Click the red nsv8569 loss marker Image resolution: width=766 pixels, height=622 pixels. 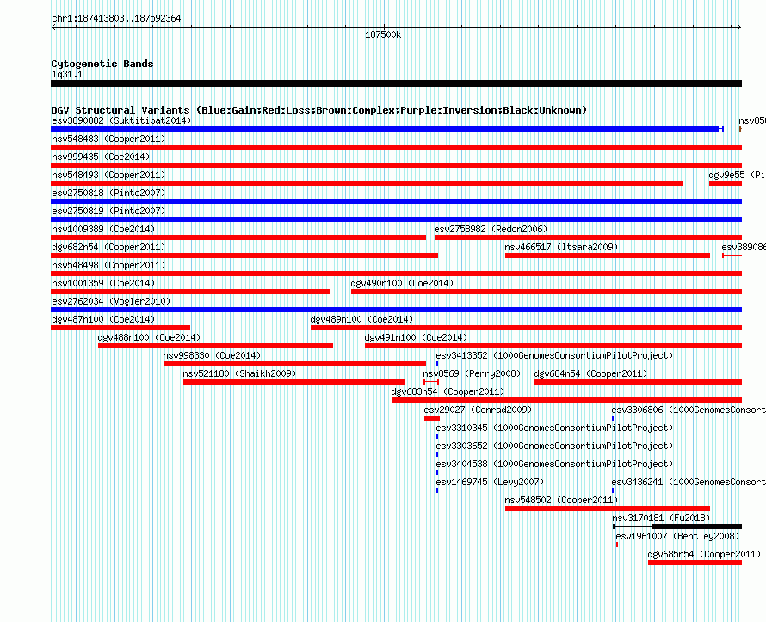click(431, 382)
